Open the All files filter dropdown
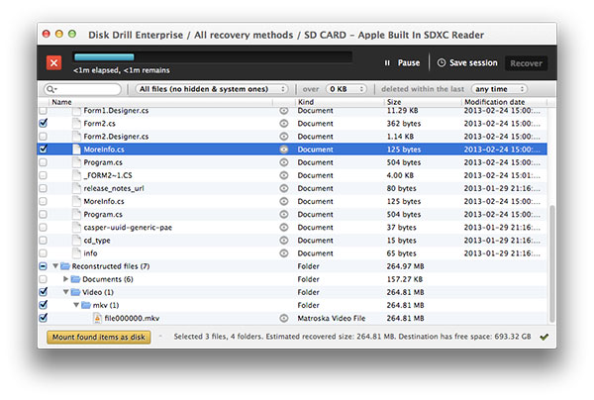This screenshot has width=594, height=400. click(x=212, y=89)
